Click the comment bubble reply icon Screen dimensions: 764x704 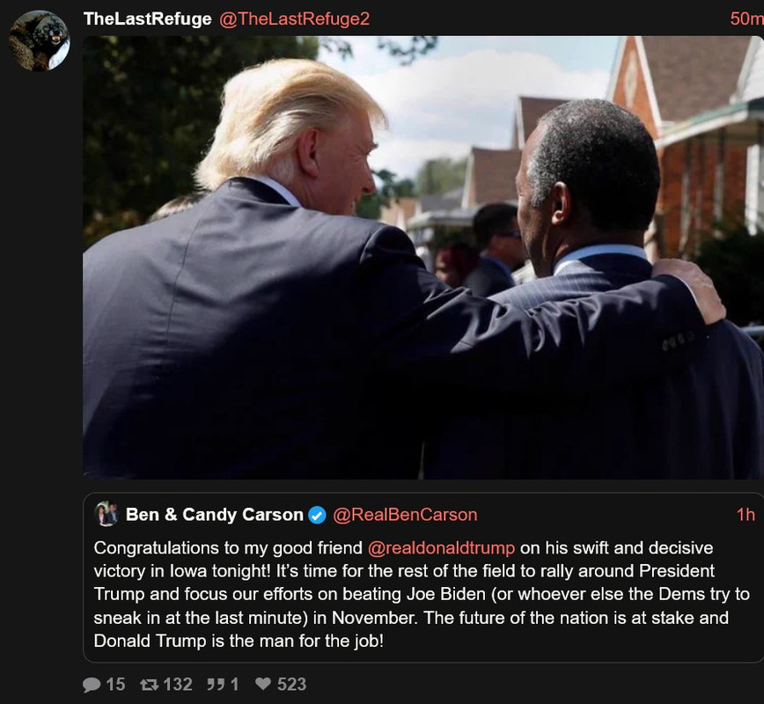(x=92, y=685)
